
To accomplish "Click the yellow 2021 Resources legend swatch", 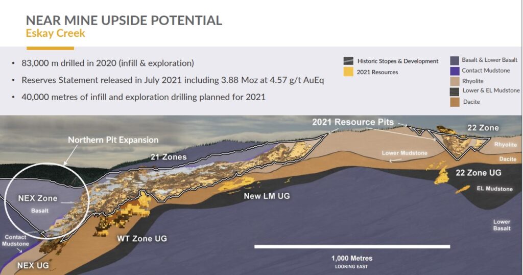I will (348, 72).
